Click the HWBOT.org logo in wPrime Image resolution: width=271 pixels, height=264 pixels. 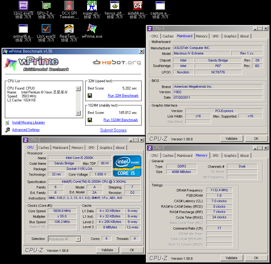[x=117, y=62]
